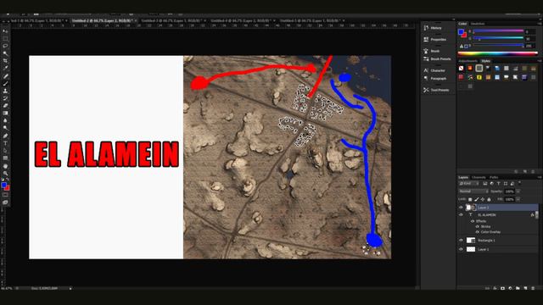This screenshot has width=543, height=305.
Task: Select the Zoom tool
Action: (x=5, y=173)
